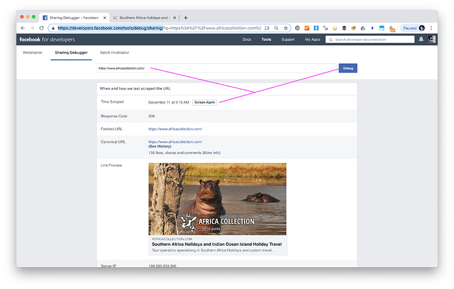Click the AFRICACOLLECTION.COM preview domain text
This screenshot has width=454, height=289.
pos(172,239)
